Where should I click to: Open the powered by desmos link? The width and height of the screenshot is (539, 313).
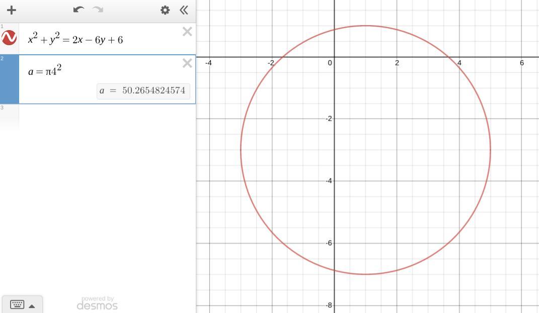pyautogui.click(x=97, y=303)
